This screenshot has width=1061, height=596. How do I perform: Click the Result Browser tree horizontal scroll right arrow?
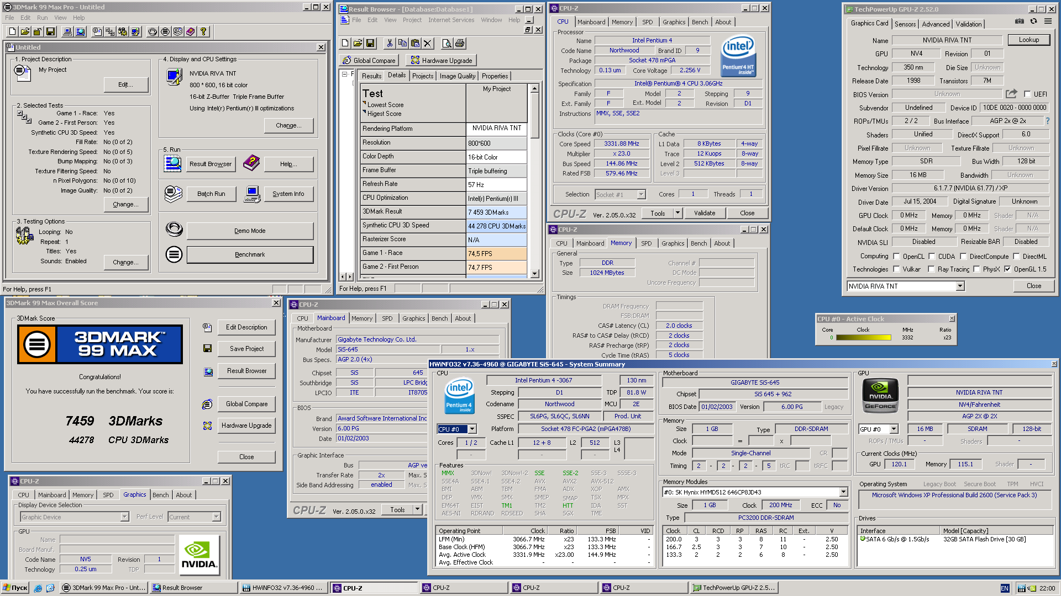click(350, 276)
